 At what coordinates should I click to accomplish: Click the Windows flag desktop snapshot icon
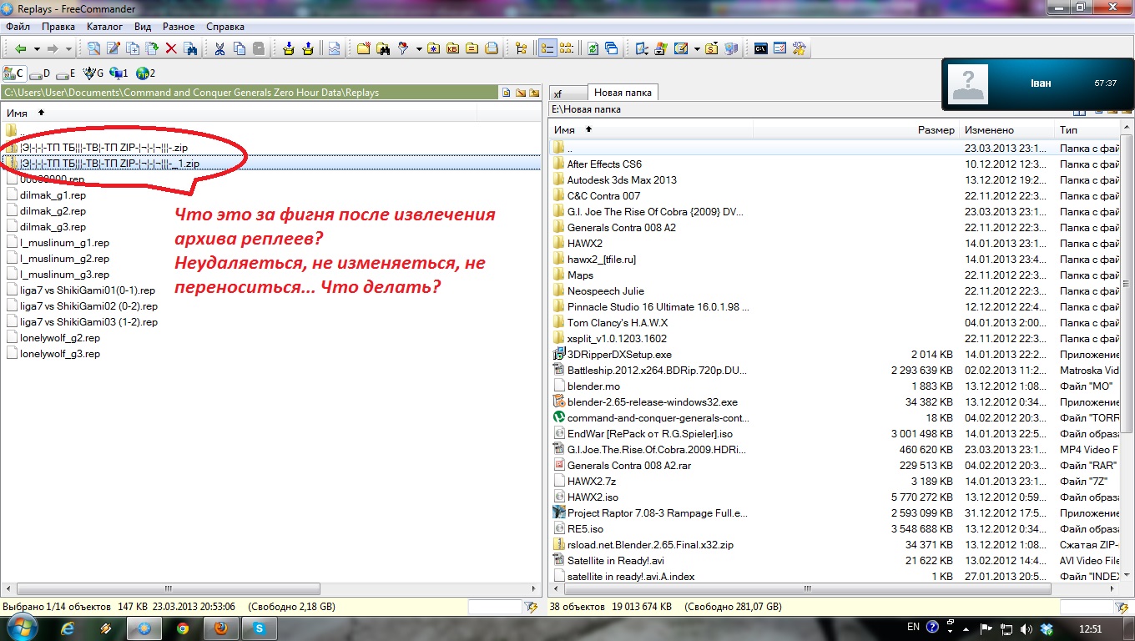[660, 48]
